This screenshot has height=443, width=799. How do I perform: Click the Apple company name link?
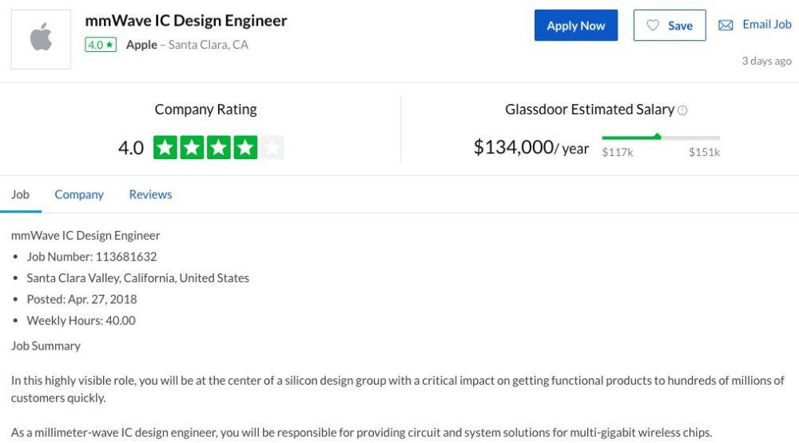141,45
